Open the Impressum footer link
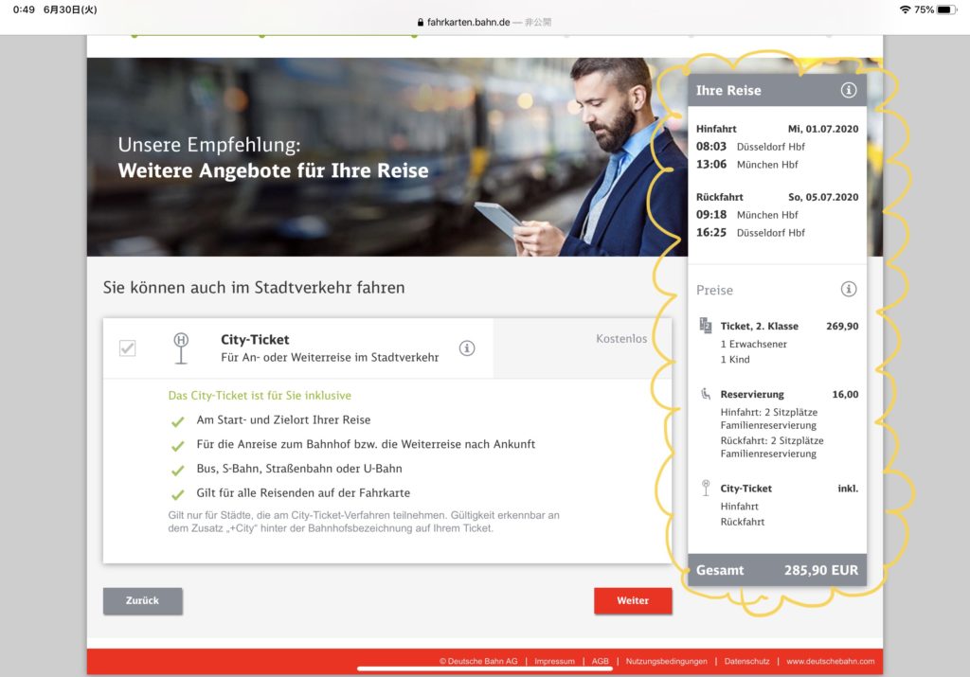The width and height of the screenshot is (970, 677). click(x=554, y=662)
